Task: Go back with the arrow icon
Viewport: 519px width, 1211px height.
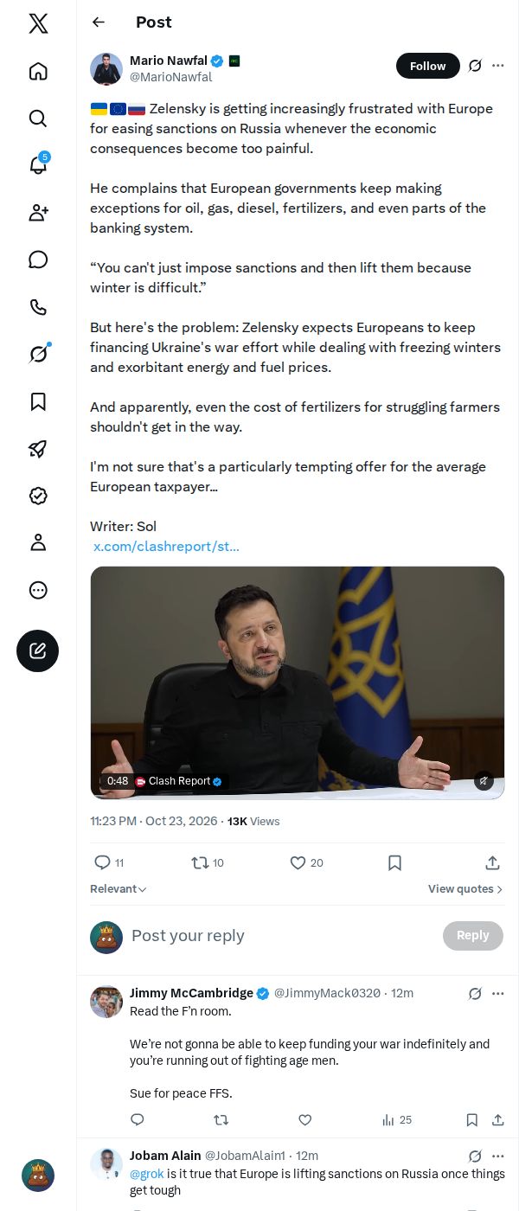Action: click(99, 22)
